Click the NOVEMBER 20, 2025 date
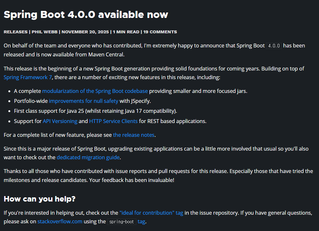The image size is (319, 231). (x=85, y=32)
